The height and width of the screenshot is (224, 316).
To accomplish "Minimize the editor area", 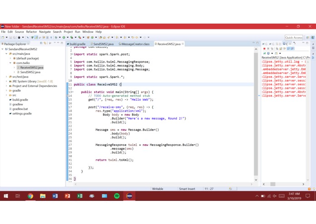I will (x=254, y=43).
